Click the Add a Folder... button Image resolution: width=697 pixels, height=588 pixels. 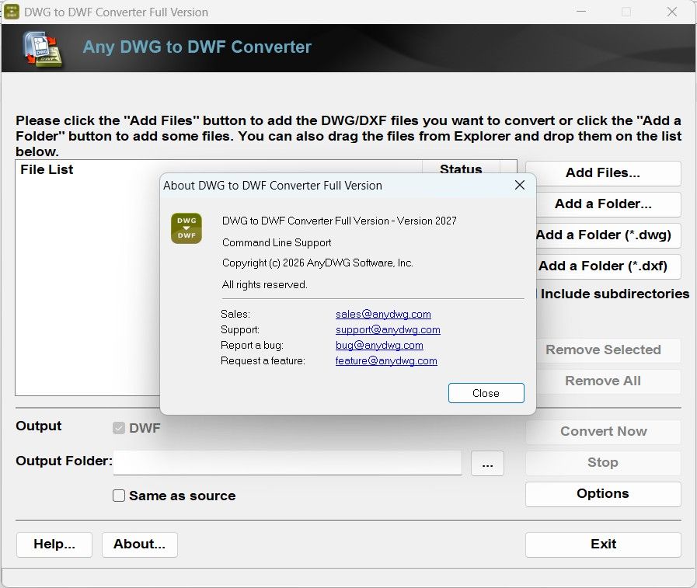603,204
